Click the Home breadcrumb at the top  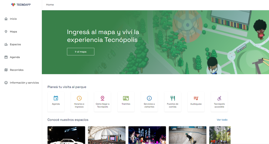coord(50,5)
